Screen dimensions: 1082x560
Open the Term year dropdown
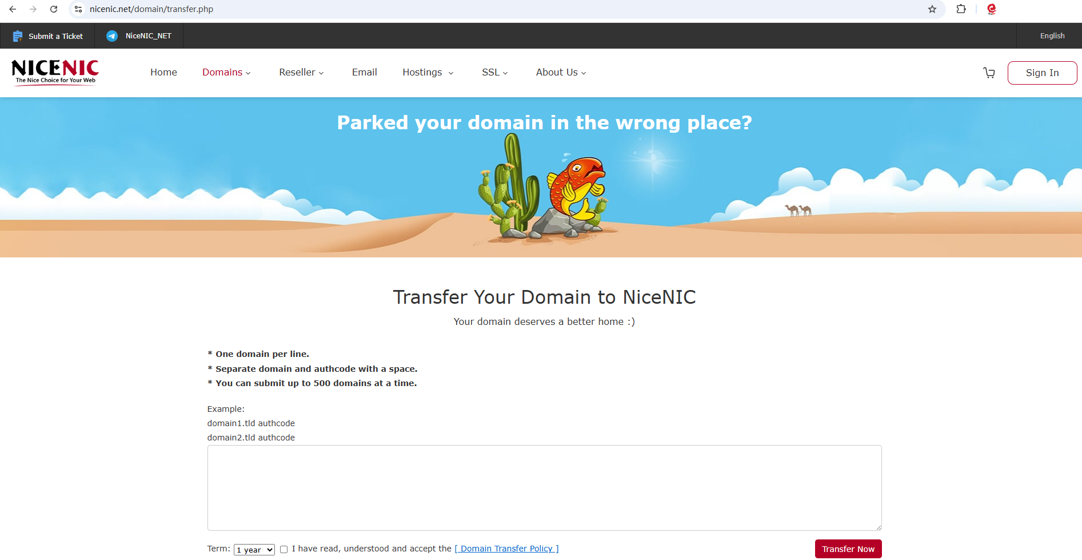[x=254, y=550]
